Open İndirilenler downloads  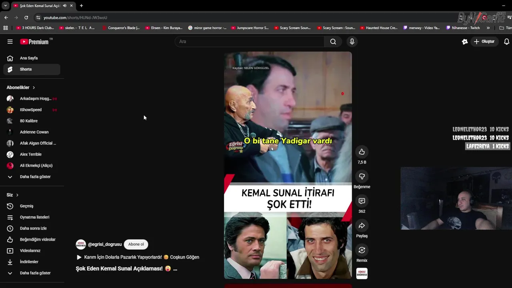point(32,262)
